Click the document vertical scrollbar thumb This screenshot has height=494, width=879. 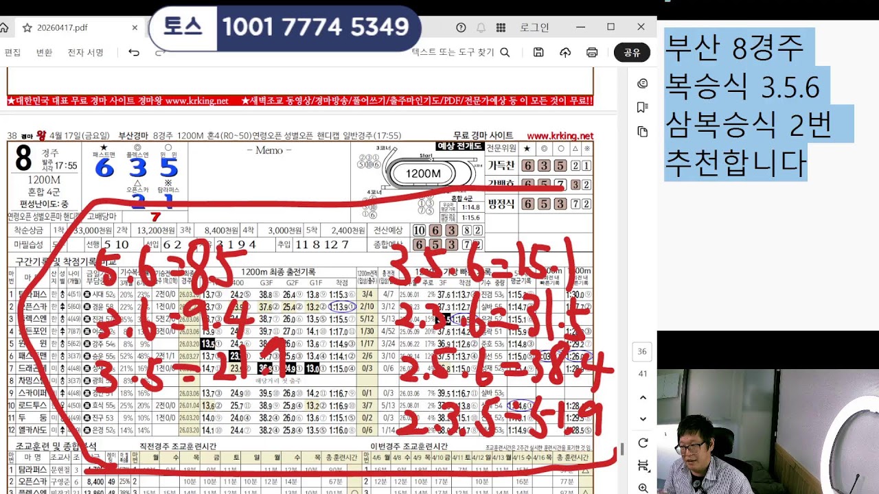click(x=622, y=449)
